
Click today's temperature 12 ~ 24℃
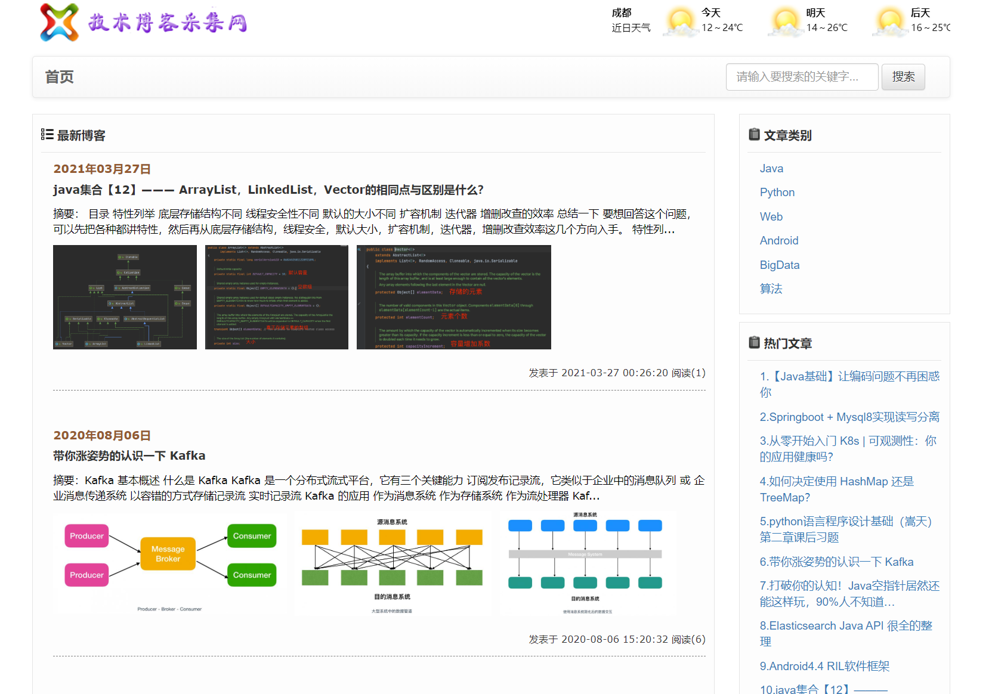(x=722, y=27)
